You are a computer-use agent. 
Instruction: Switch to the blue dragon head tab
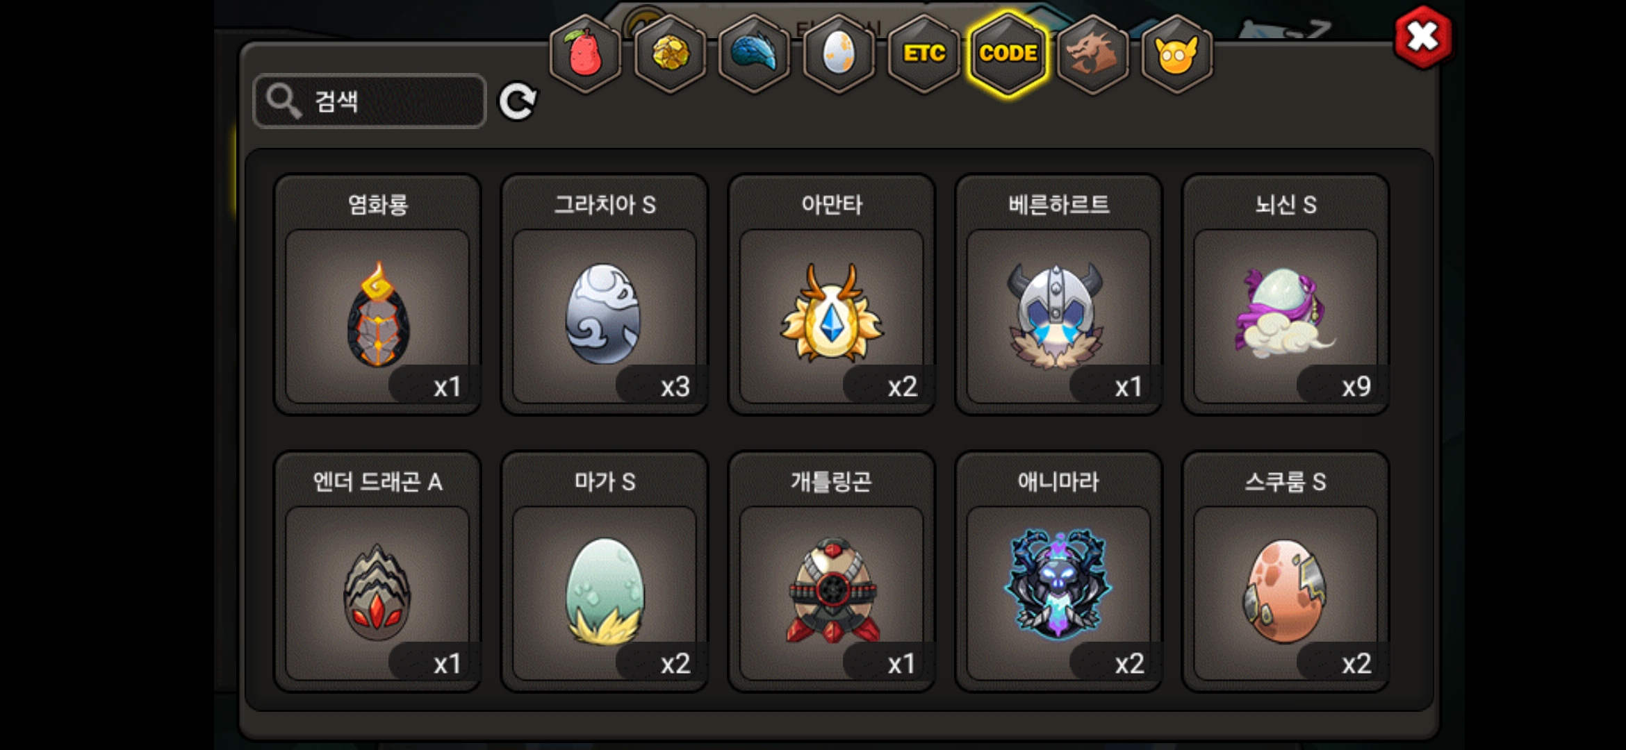[755, 53]
